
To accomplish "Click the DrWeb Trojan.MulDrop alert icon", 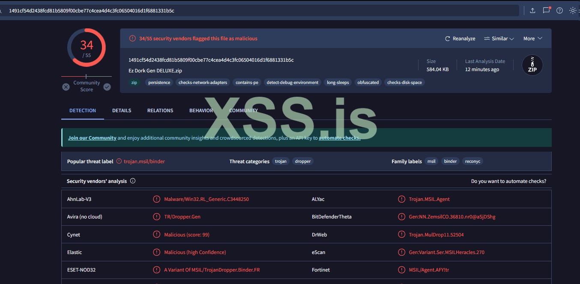I will pos(401,235).
